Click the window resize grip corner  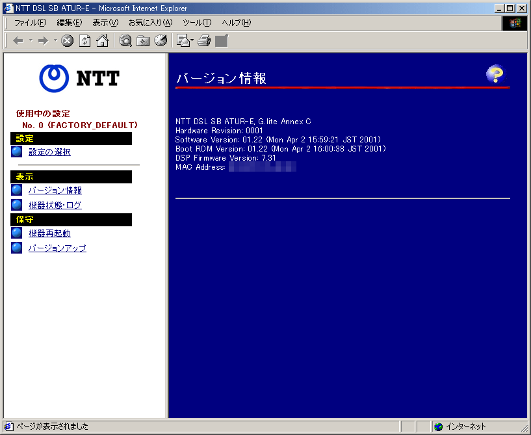(x=524, y=428)
